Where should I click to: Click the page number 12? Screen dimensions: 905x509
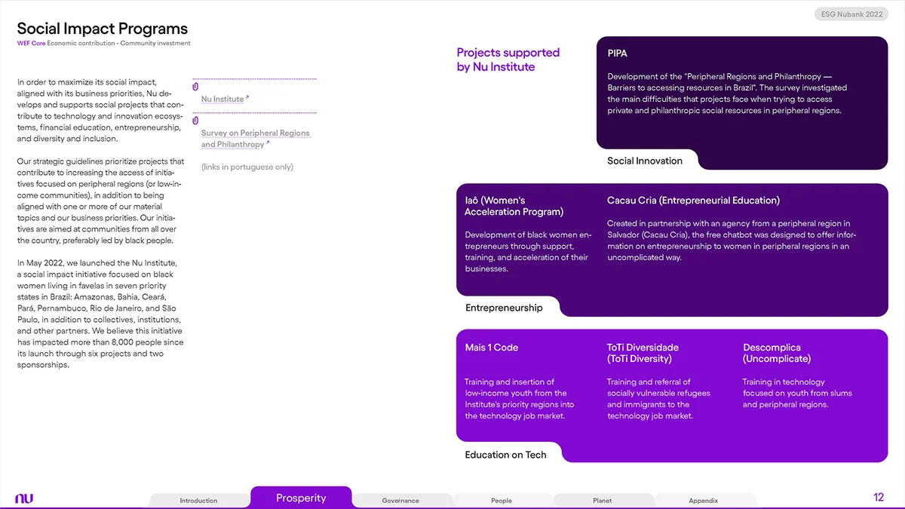point(879,497)
